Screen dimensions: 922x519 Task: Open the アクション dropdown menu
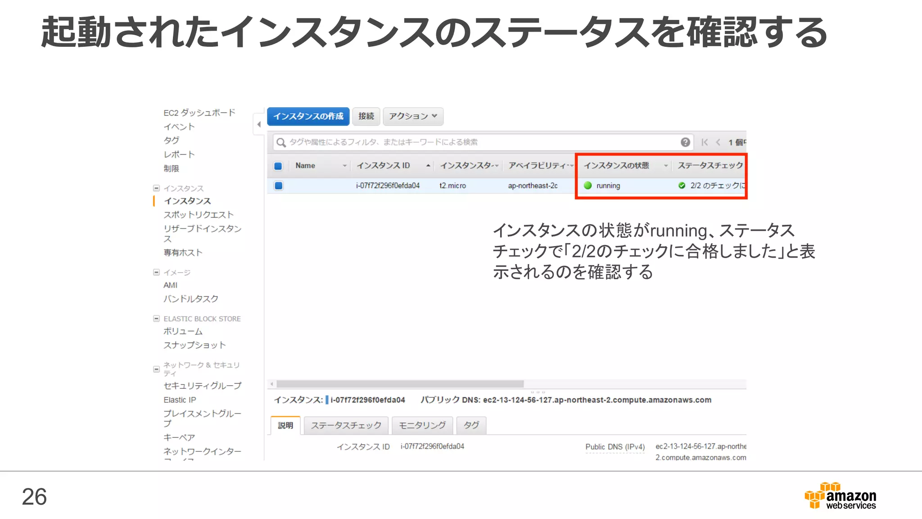click(x=413, y=116)
